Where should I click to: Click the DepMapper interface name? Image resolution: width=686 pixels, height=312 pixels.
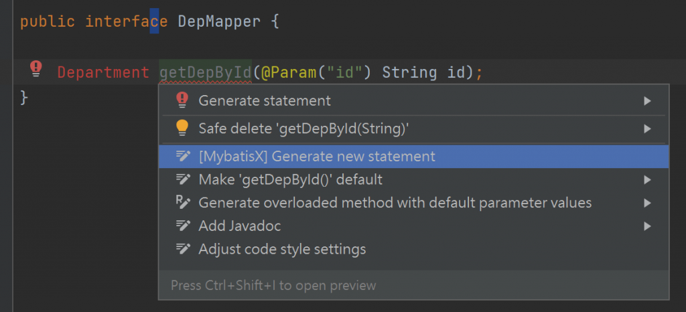click(x=218, y=21)
